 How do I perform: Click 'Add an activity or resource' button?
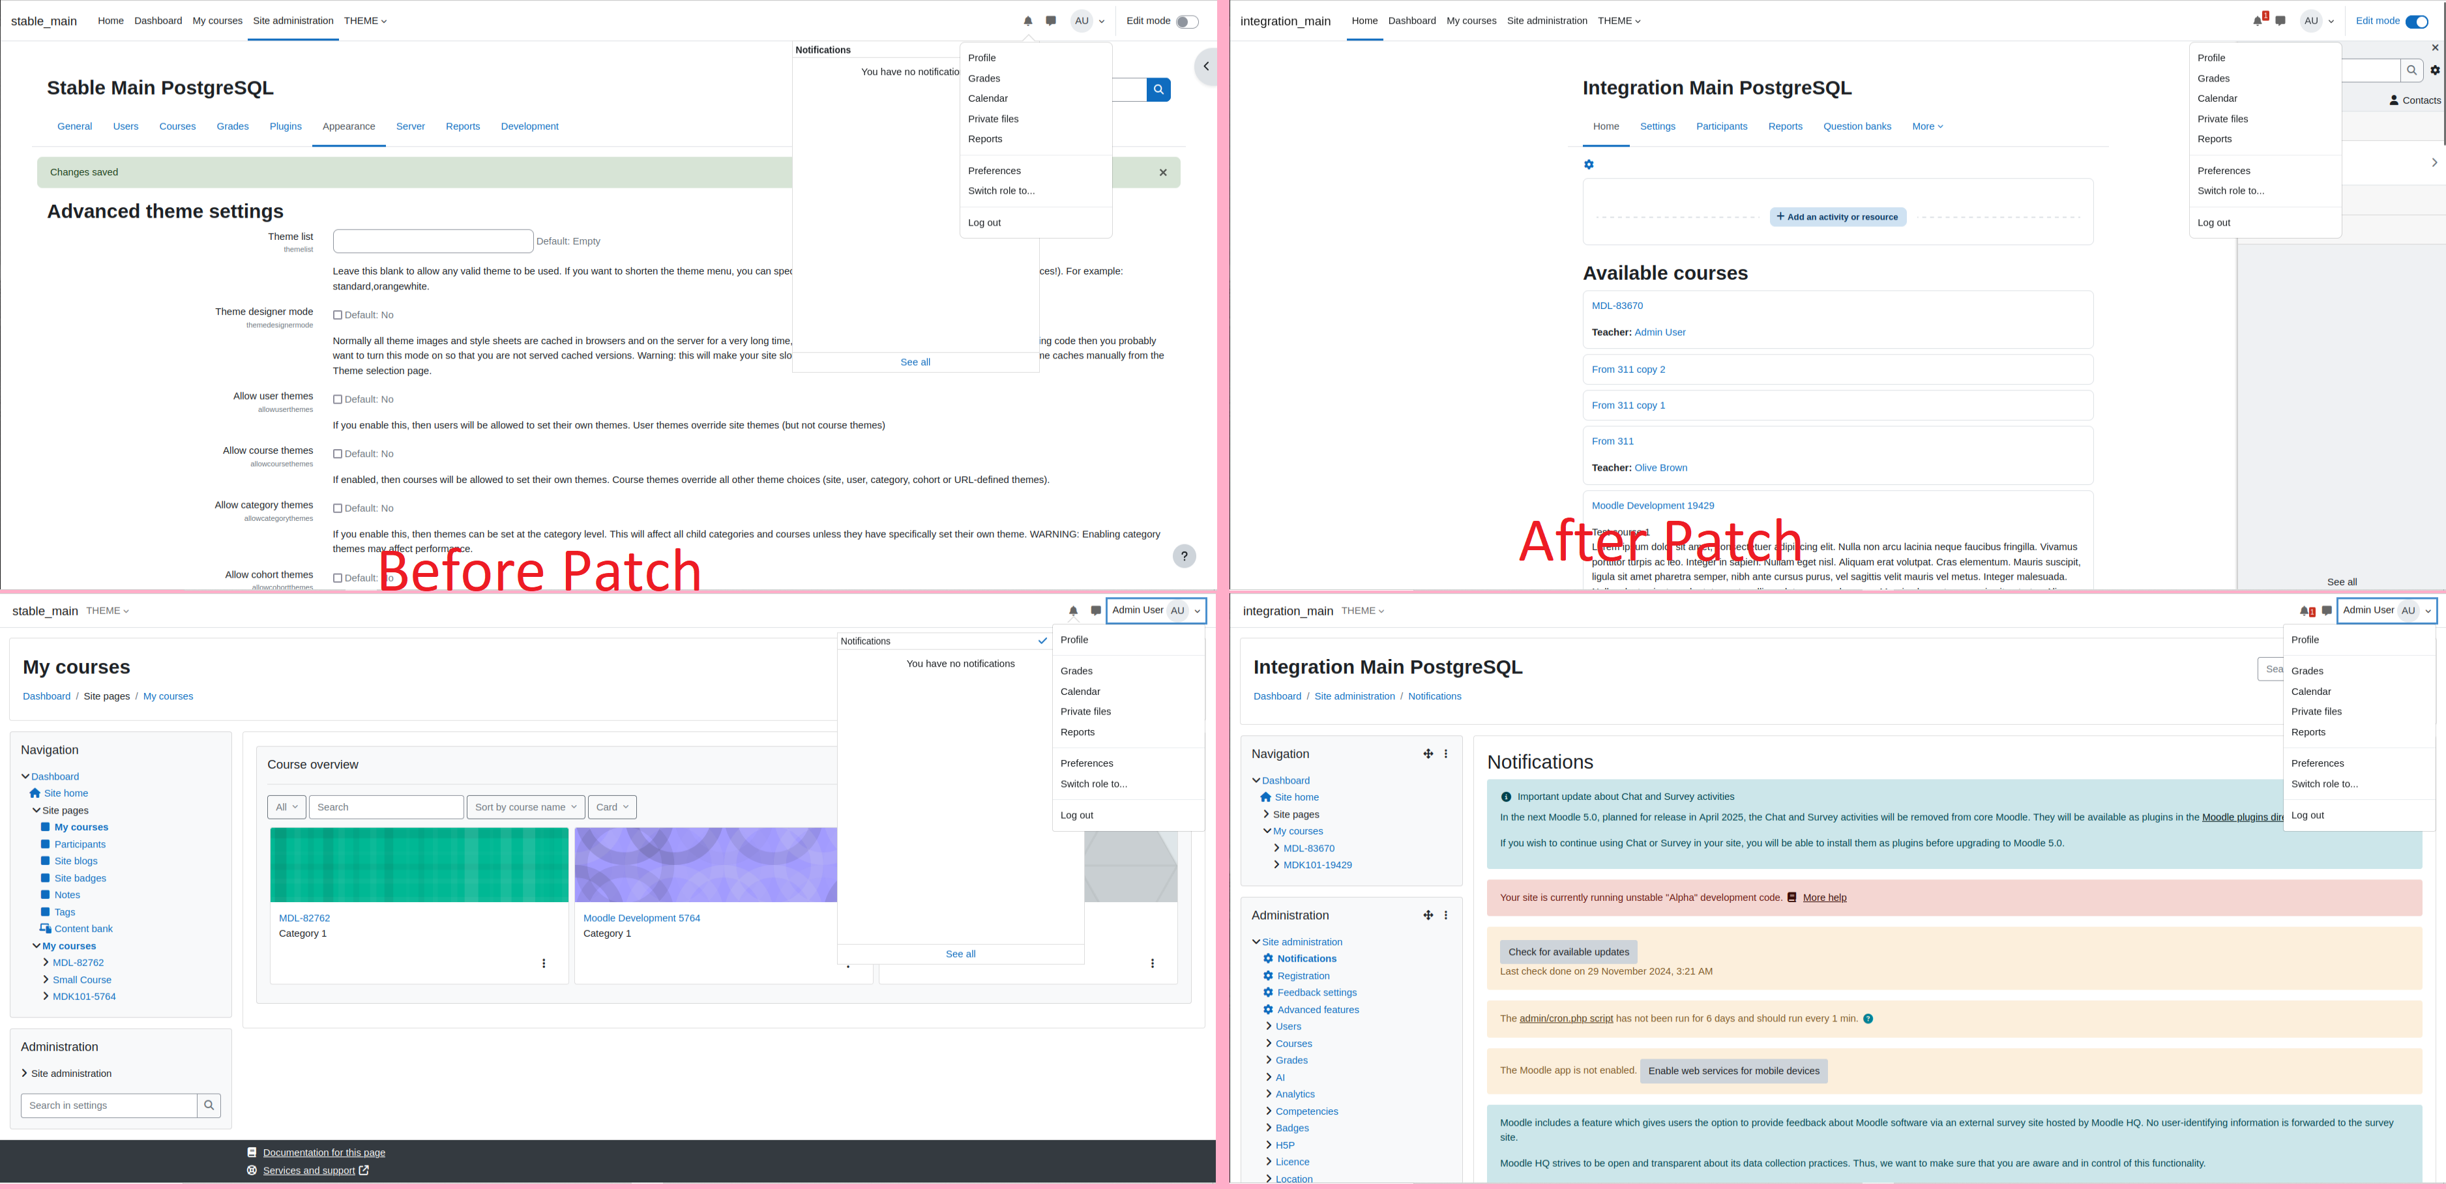tap(1837, 218)
